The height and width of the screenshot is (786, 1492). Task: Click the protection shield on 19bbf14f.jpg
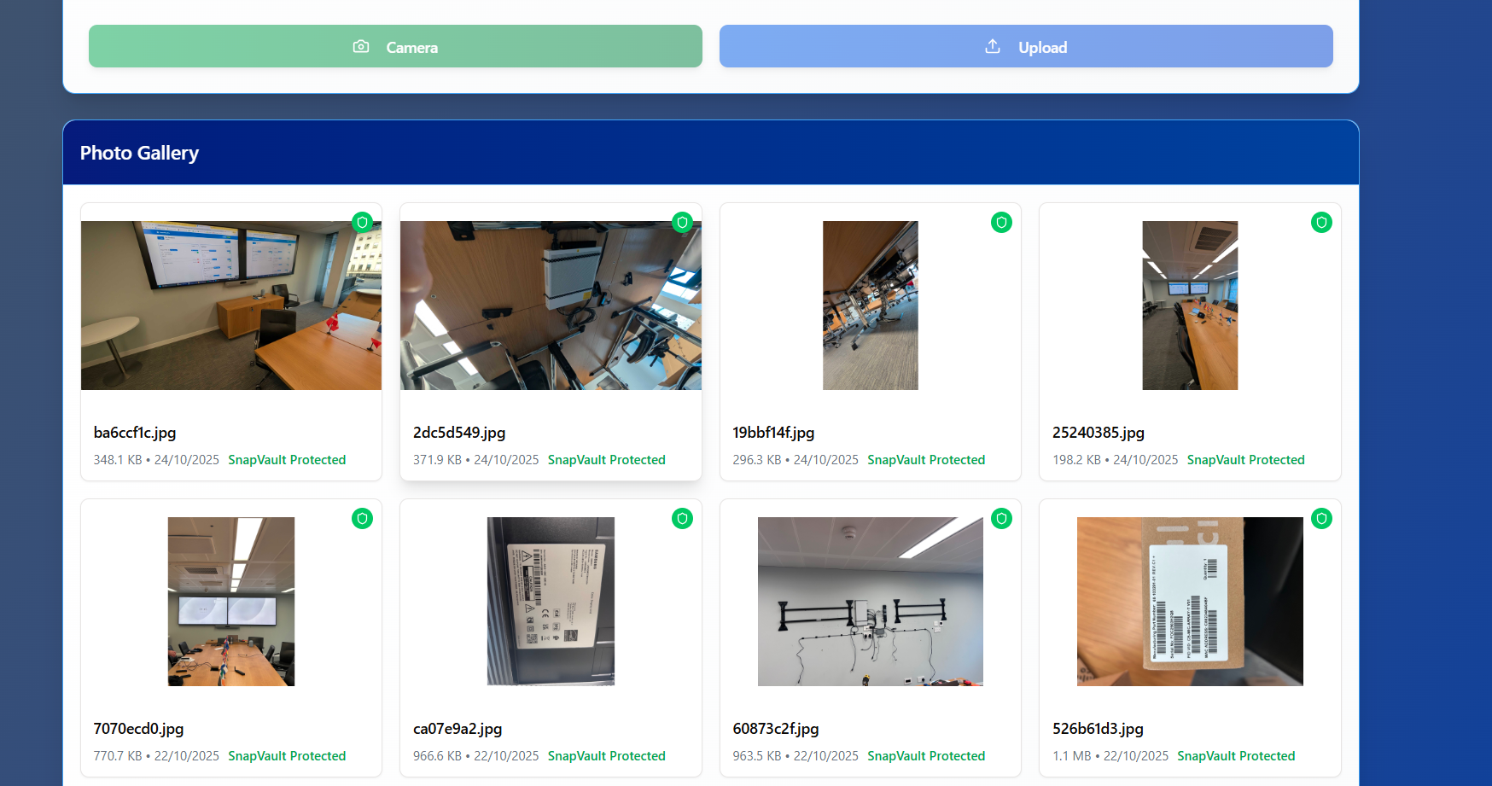pyautogui.click(x=1001, y=223)
